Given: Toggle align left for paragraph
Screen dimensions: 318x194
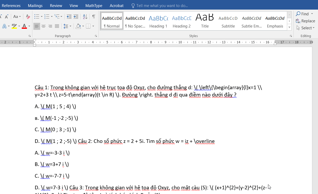Looking at the screenshot, I should [x=37, y=26].
